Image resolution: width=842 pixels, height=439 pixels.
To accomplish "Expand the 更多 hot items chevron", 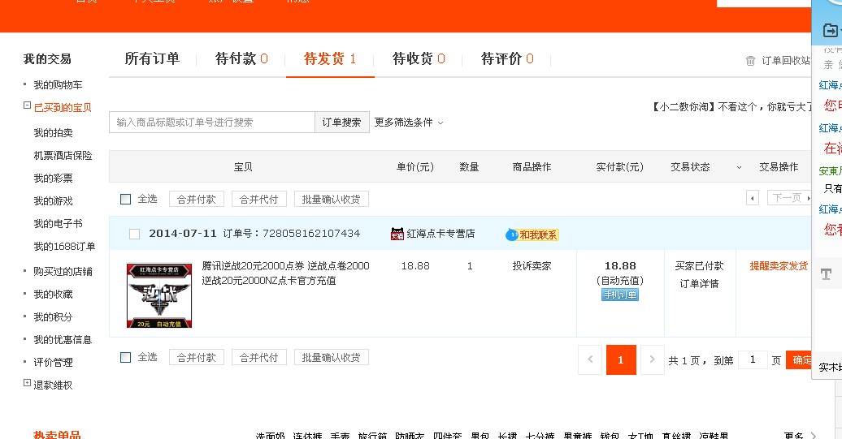I will [x=813, y=435].
